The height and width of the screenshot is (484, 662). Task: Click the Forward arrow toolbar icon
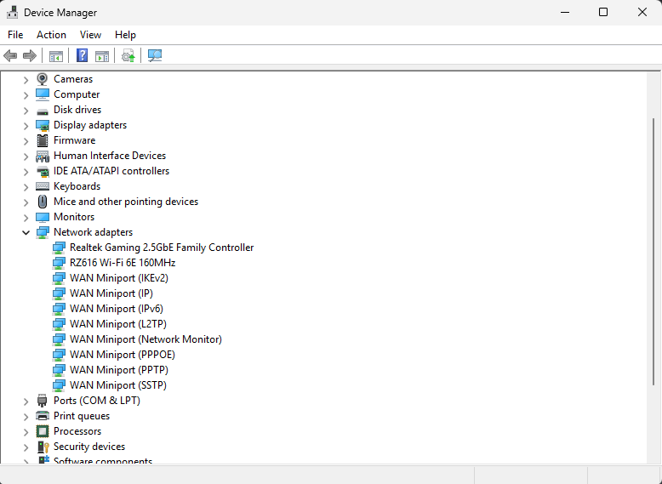tap(30, 55)
